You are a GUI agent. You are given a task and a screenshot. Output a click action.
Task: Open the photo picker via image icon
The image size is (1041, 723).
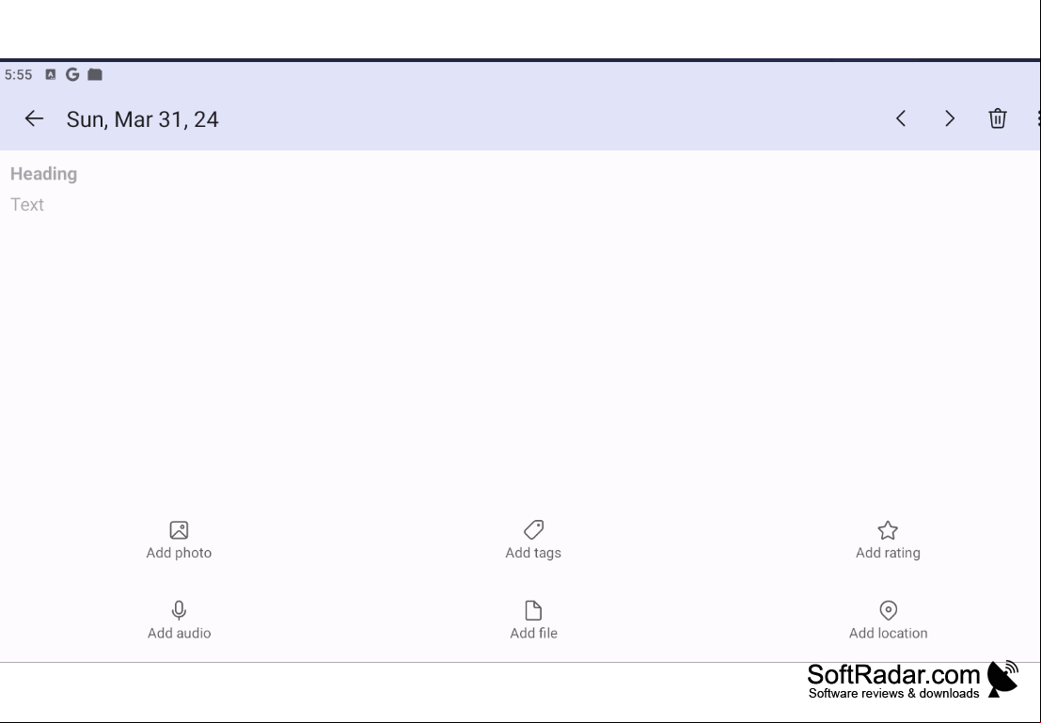coord(179,530)
